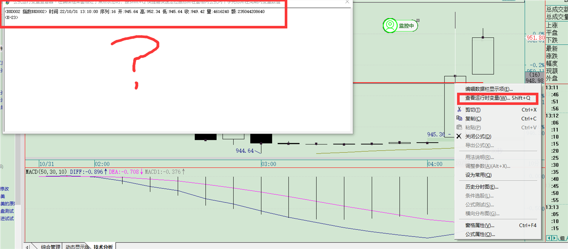Click the 美的原 link in left sidebar
The image size is (568, 249).
point(7,204)
